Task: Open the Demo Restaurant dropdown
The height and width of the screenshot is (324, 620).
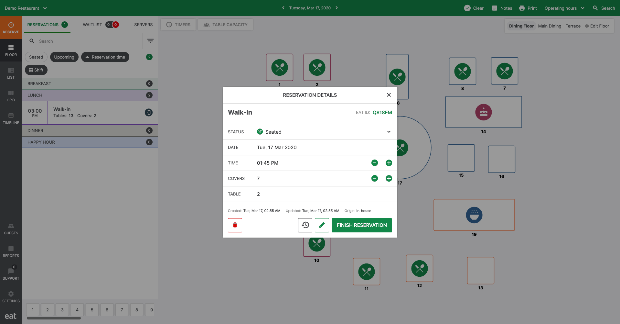Action: [26, 8]
